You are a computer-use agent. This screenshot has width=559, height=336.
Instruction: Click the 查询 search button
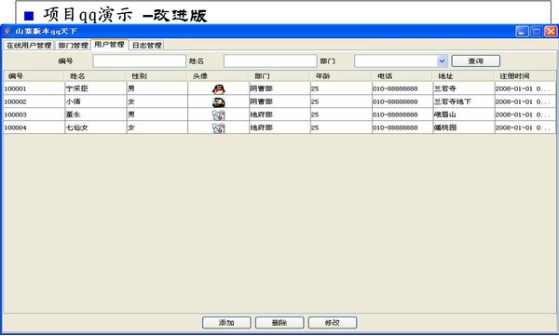(x=475, y=60)
